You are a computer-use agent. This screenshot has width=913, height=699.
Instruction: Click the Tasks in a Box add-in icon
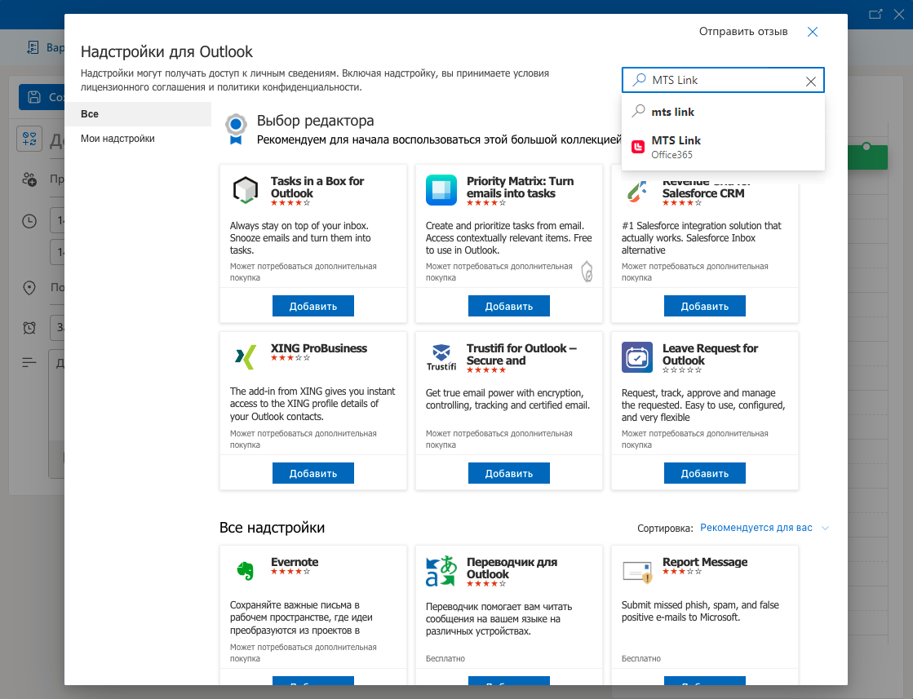tap(245, 190)
